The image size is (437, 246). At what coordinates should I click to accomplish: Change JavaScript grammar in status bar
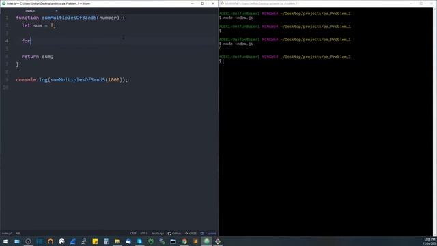click(x=158, y=234)
